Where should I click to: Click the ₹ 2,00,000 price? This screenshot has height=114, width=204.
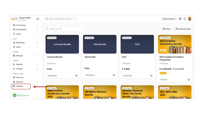click(x=165, y=69)
